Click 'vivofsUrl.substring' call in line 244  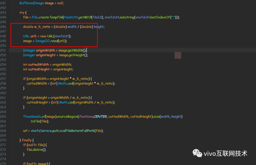(x=119, y=17)
